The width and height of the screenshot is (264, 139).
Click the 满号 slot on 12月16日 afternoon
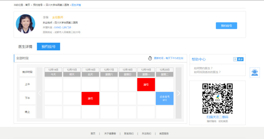(x=91, y=99)
